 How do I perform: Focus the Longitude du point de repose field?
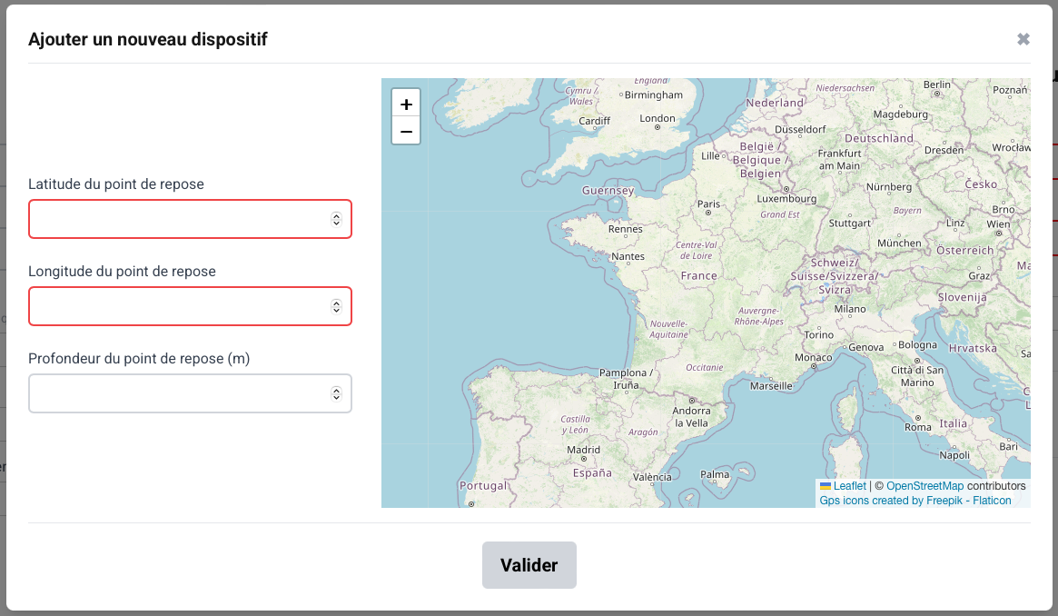190,306
